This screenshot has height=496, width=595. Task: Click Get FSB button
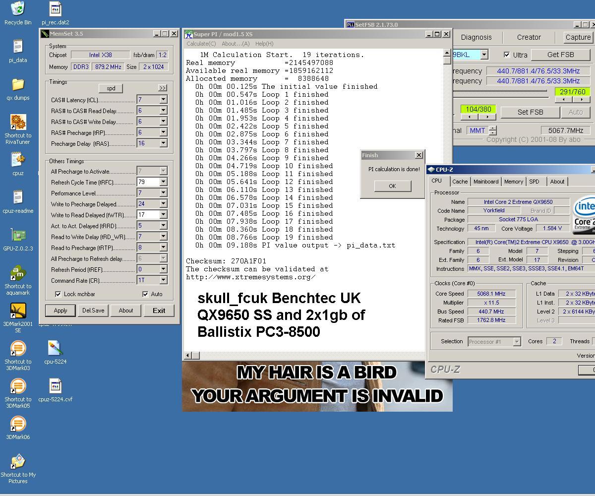coord(561,55)
